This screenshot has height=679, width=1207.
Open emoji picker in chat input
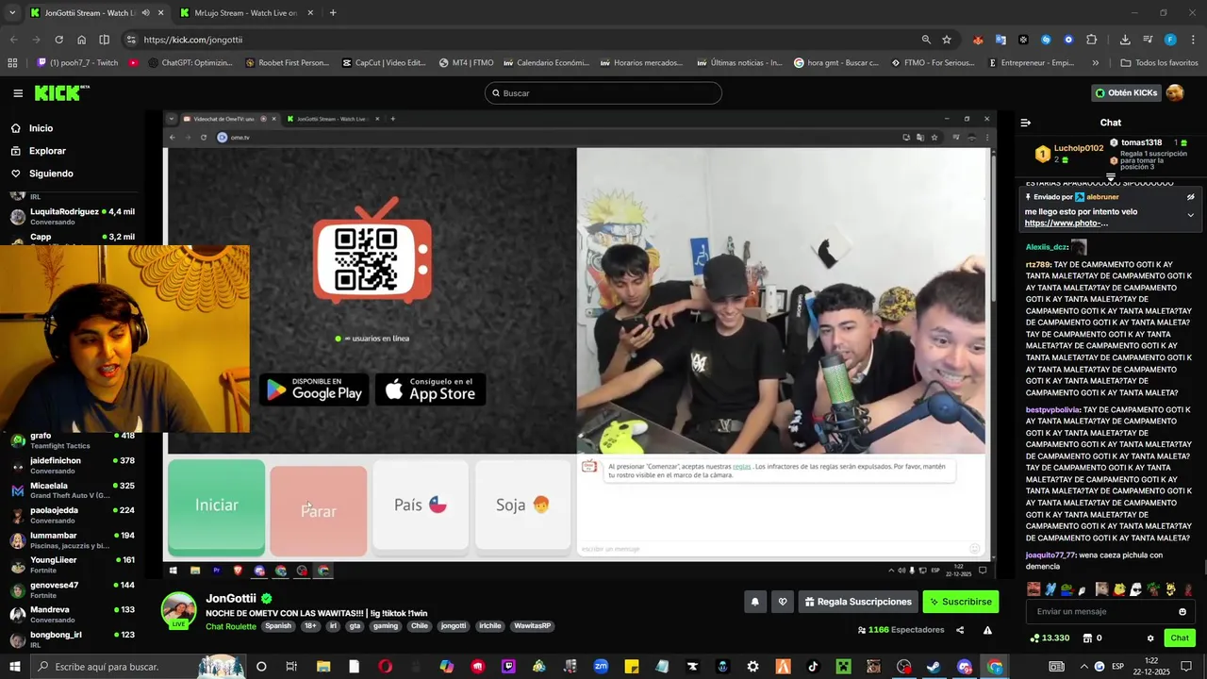point(1182,612)
